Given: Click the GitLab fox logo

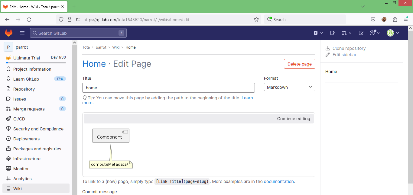Looking at the screenshot, I should point(8,33).
